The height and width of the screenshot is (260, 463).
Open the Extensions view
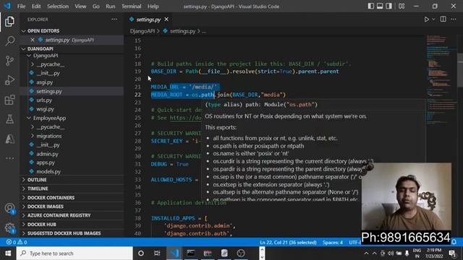coord(9,100)
